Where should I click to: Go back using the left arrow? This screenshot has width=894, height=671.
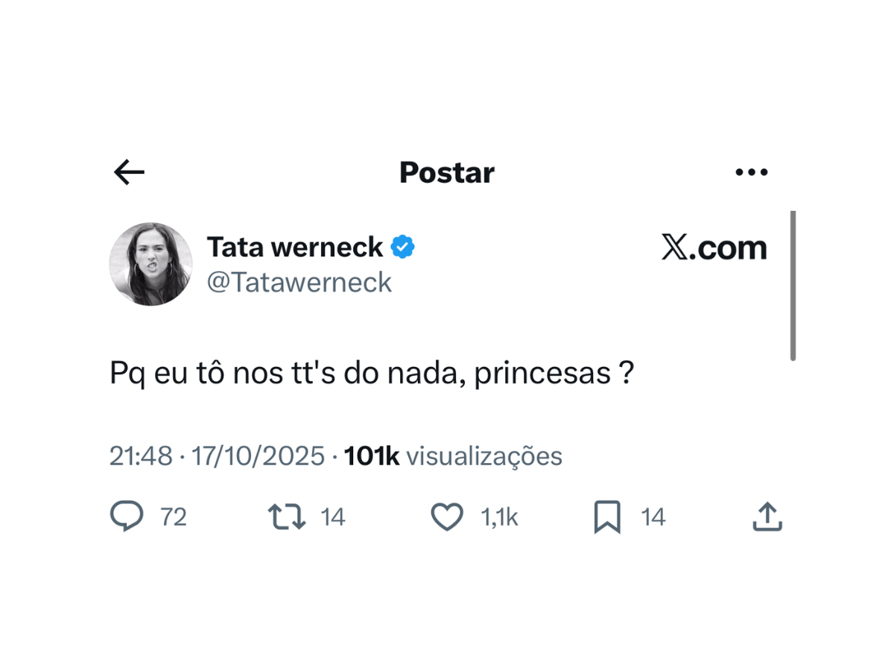(129, 173)
